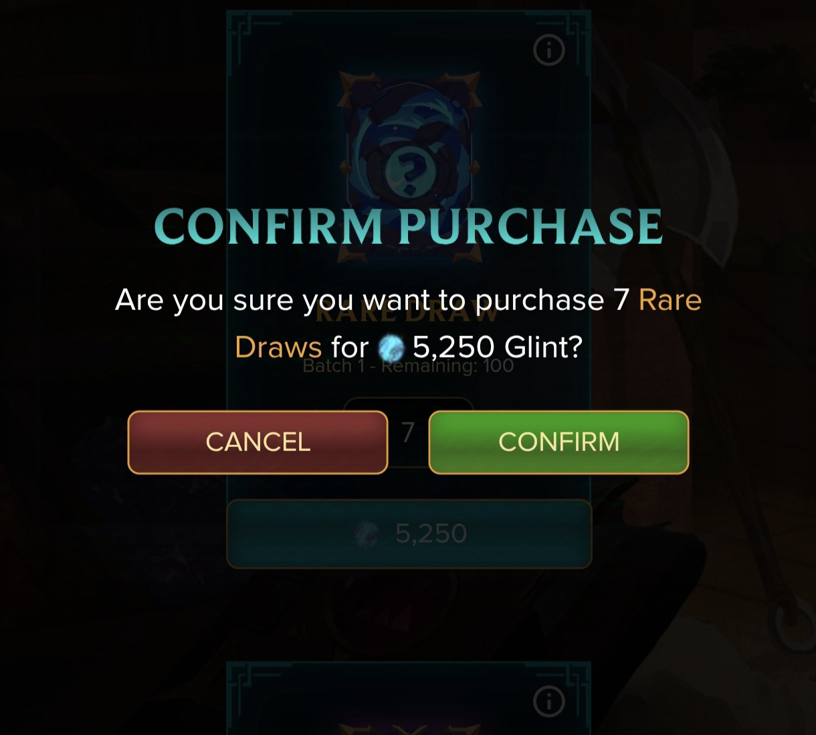Image resolution: width=816 pixels, height=735 pixels.
Task: Open the info icon on the Rare Draw card
Action: tap(549, 50)
